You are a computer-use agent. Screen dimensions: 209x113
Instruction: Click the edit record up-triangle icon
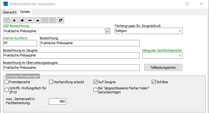coord(38,21)
